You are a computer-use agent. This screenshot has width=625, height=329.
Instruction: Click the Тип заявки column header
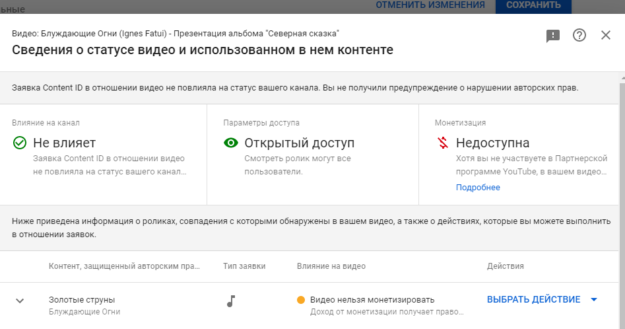click(244, 266)
